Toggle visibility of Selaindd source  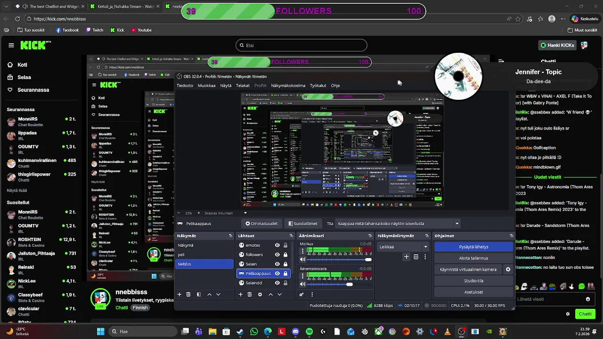tap(277, 283)
